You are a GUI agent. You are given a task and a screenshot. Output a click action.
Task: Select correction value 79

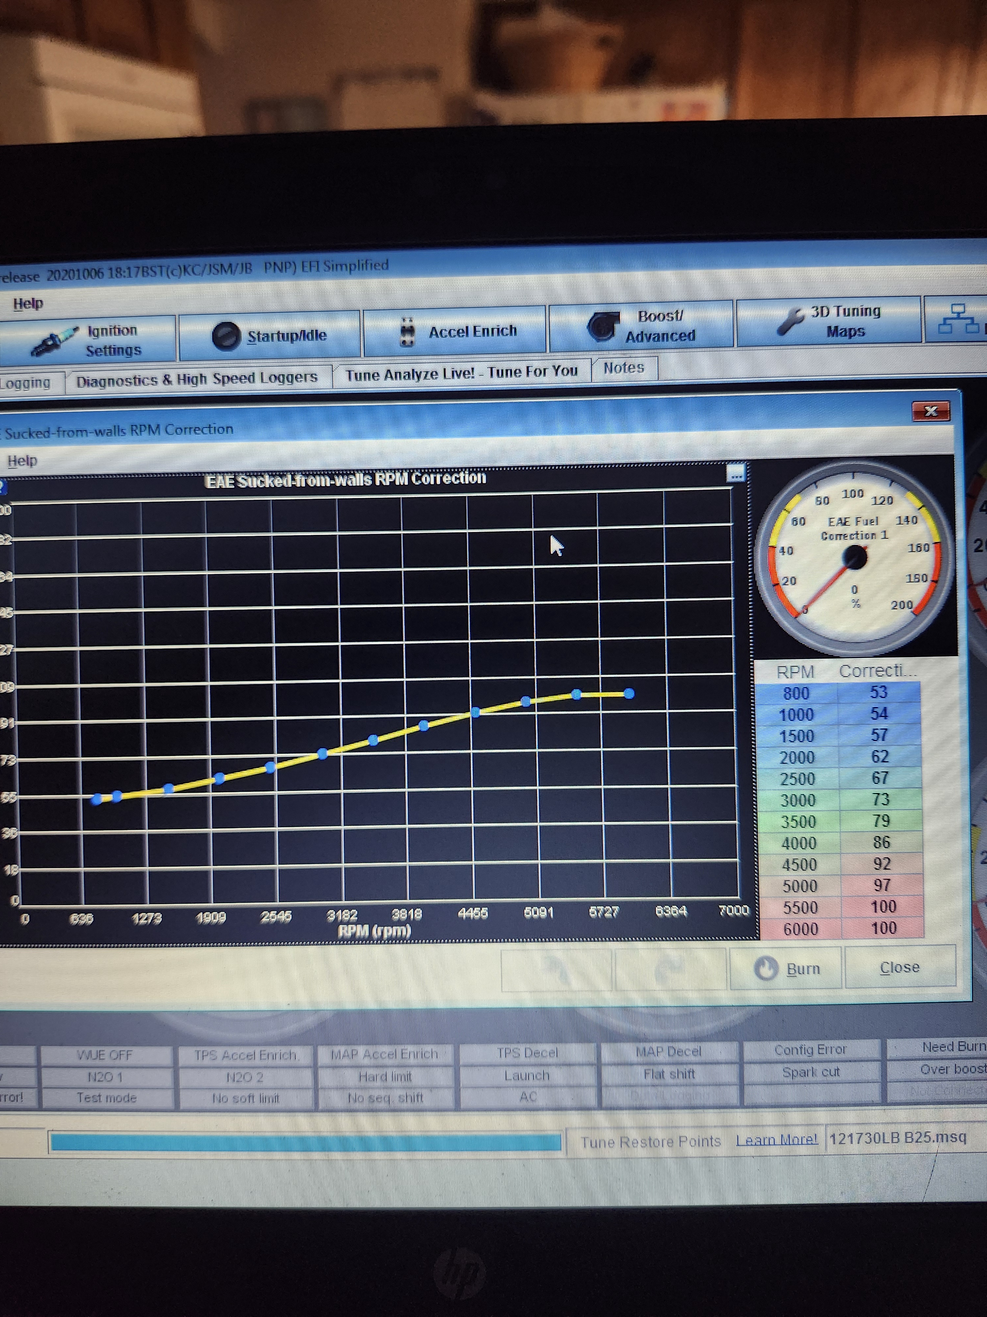881,821
